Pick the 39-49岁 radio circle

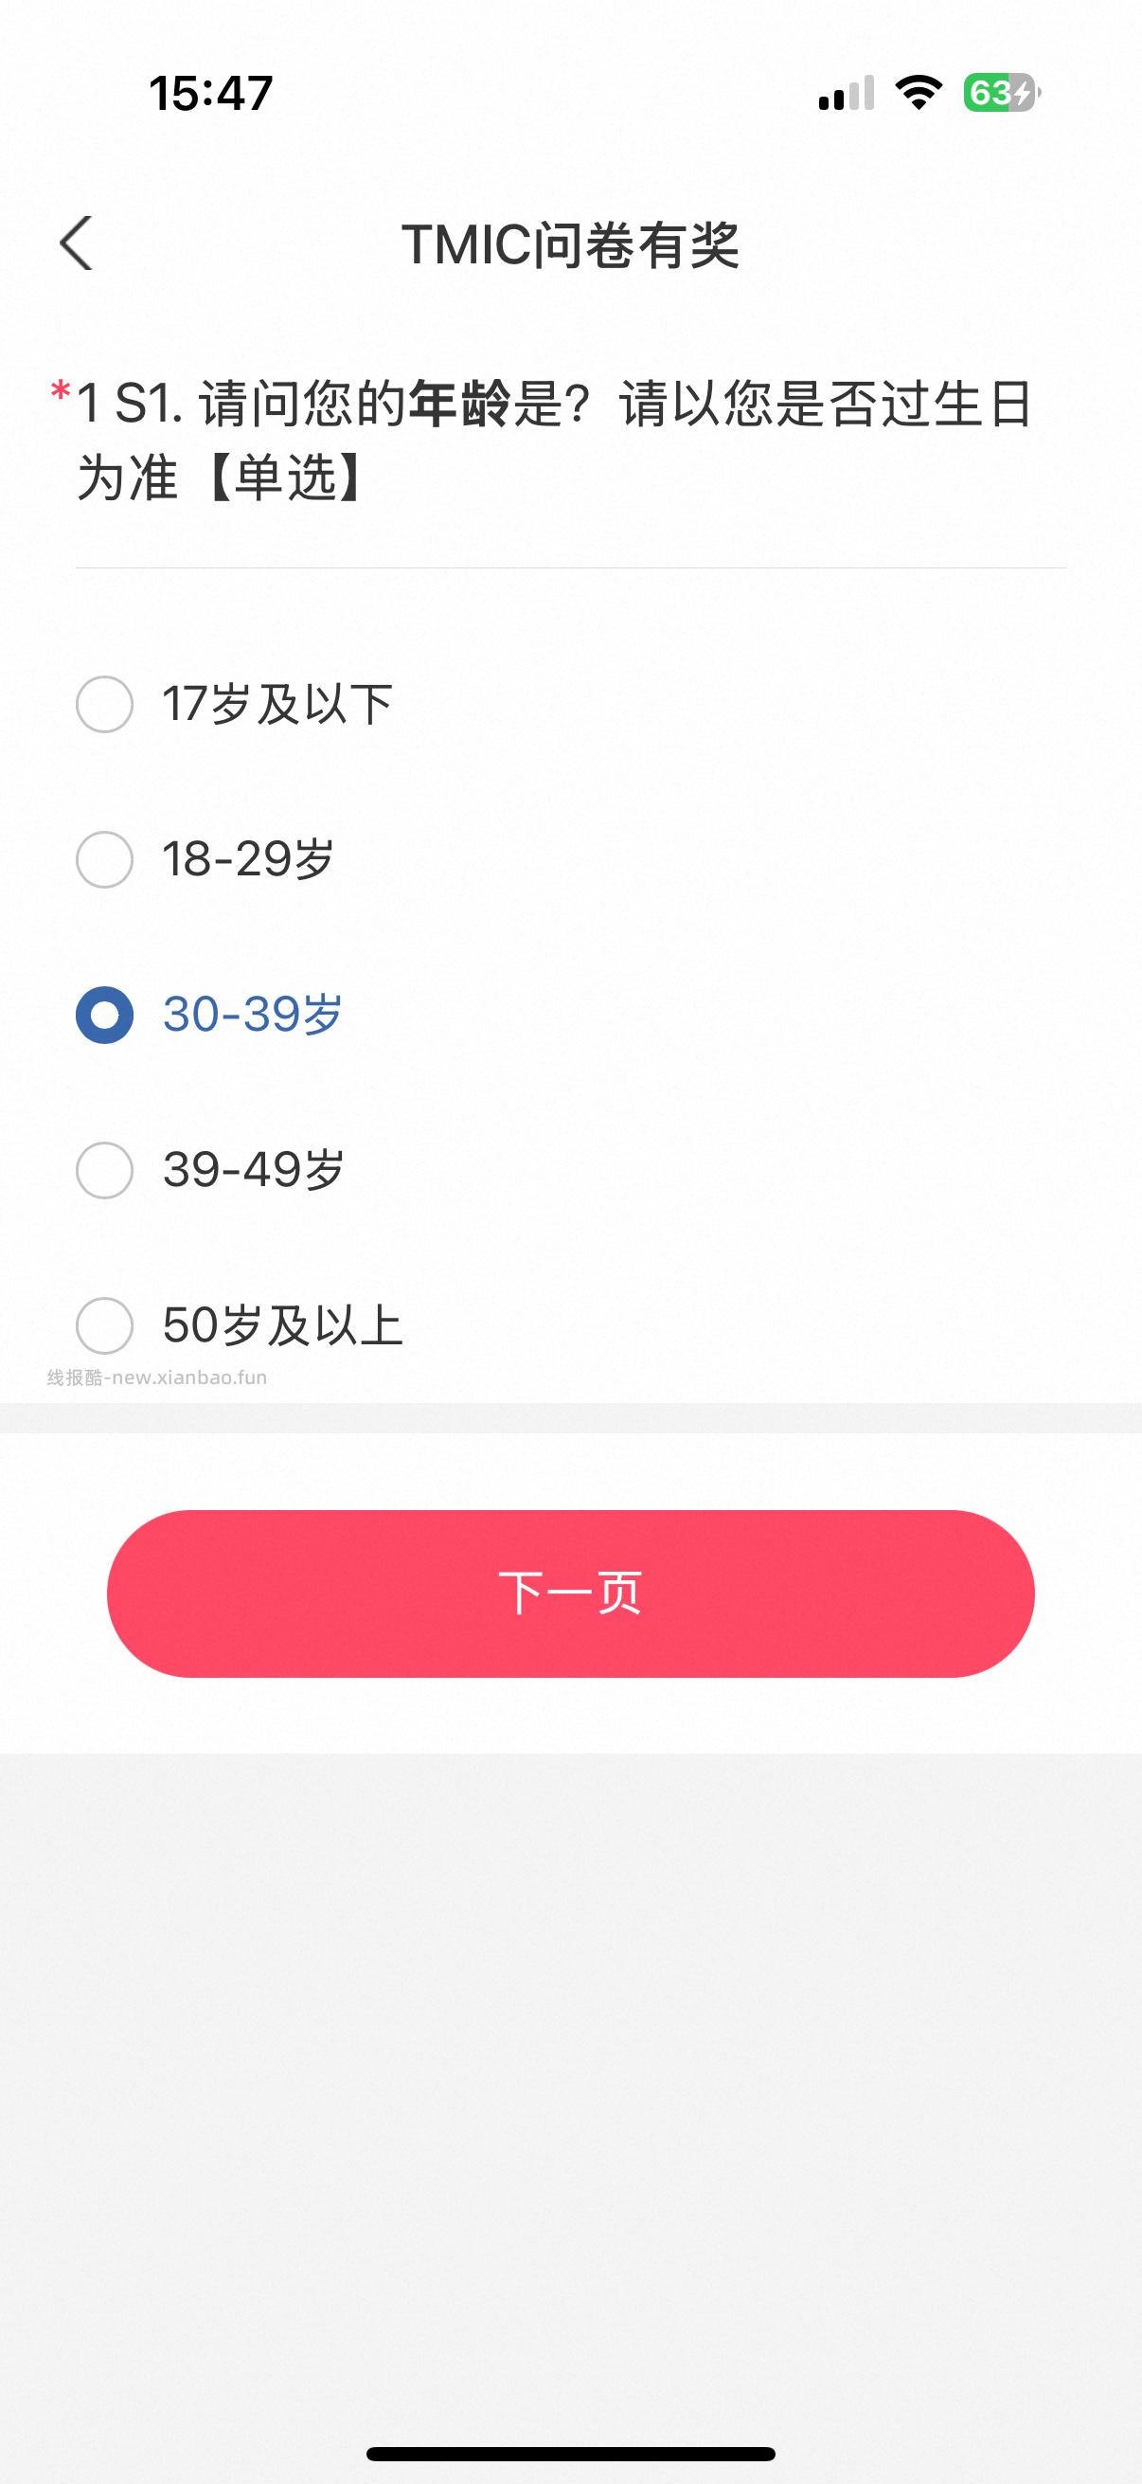click(104, 1170)
